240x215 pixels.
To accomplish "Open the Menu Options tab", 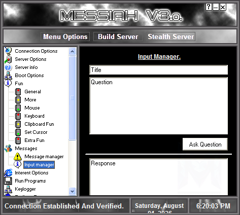I will (65, 37).
